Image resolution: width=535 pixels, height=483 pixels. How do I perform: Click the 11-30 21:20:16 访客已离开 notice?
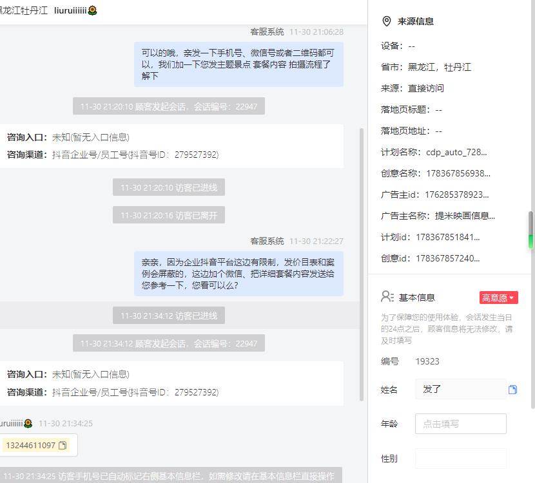168,215
